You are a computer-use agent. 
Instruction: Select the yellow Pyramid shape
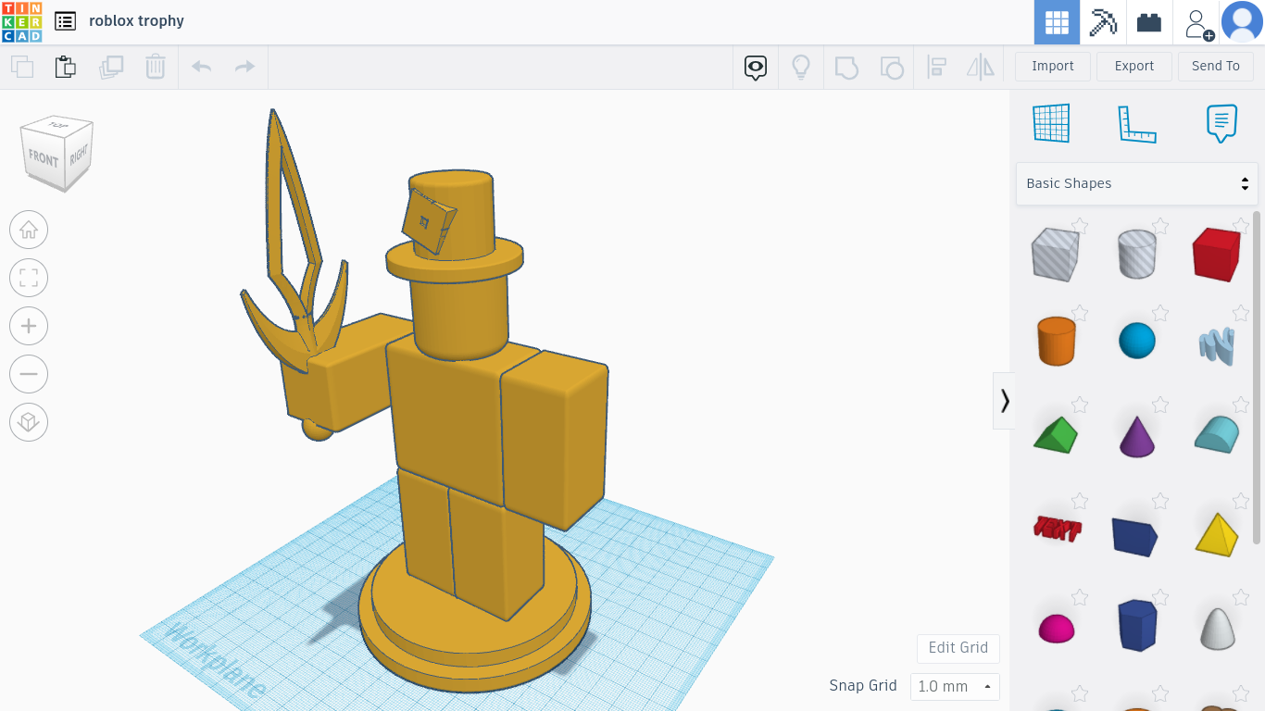coord(1217,534)
